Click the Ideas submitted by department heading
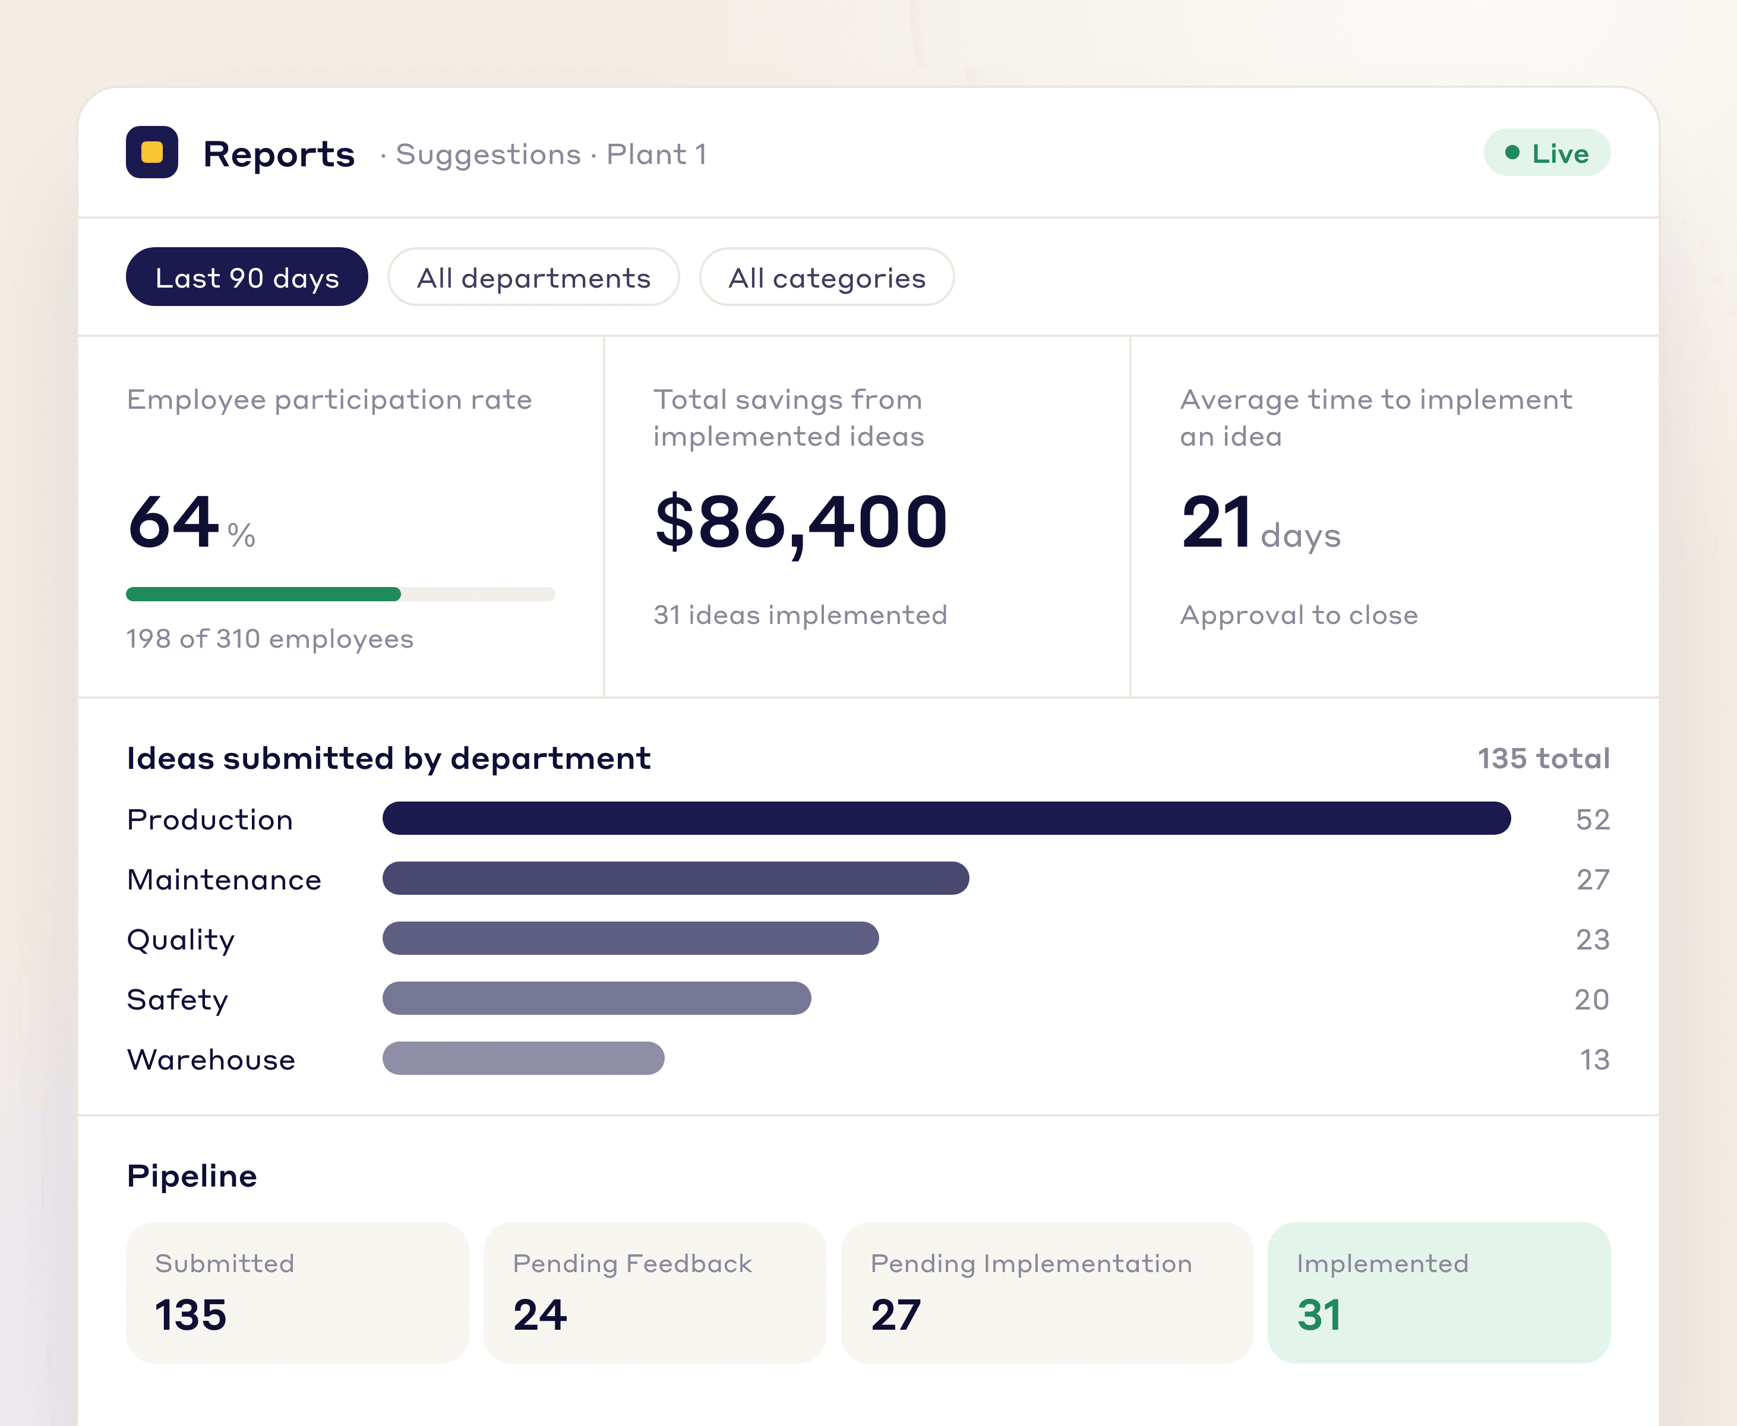 click(x=389, y=758)
